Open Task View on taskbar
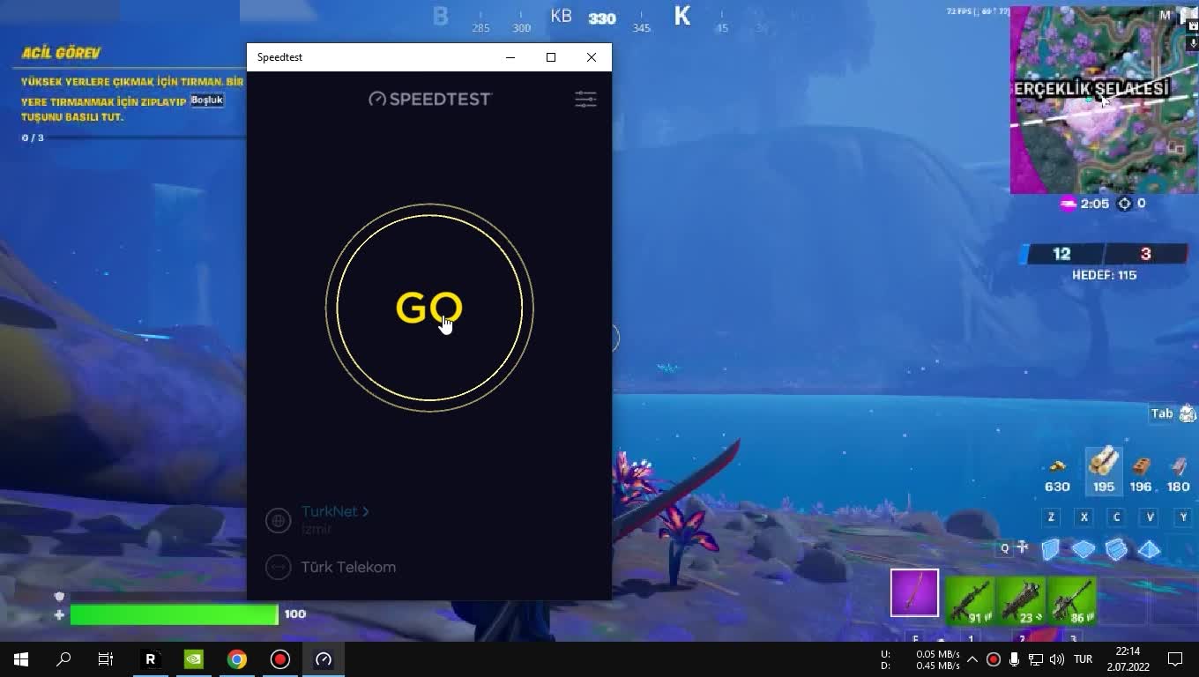This screenshot has height=677, width=1199. 105,658
